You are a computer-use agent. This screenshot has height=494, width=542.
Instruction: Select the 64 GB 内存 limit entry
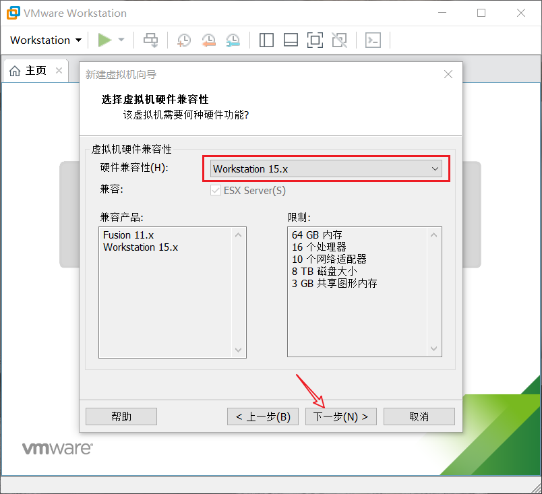317,235
